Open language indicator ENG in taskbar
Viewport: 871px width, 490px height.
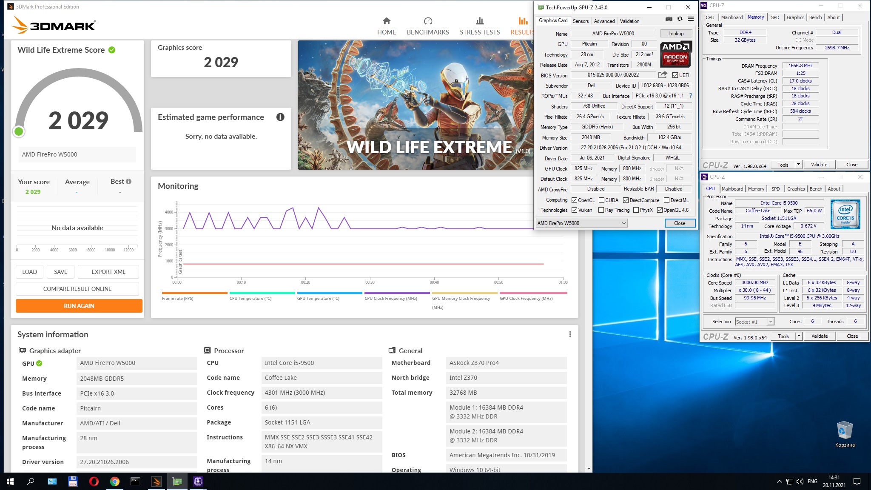click(x=812, y=481)
